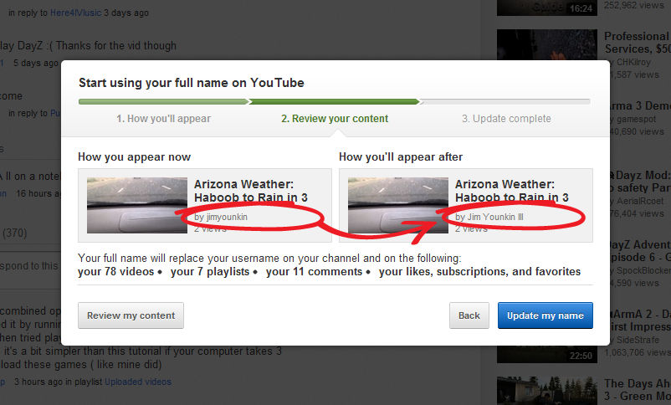Open 'Dayz Mod' related video title
The width and height of the screenshot is (671, 405).
[x=639, y=182]
